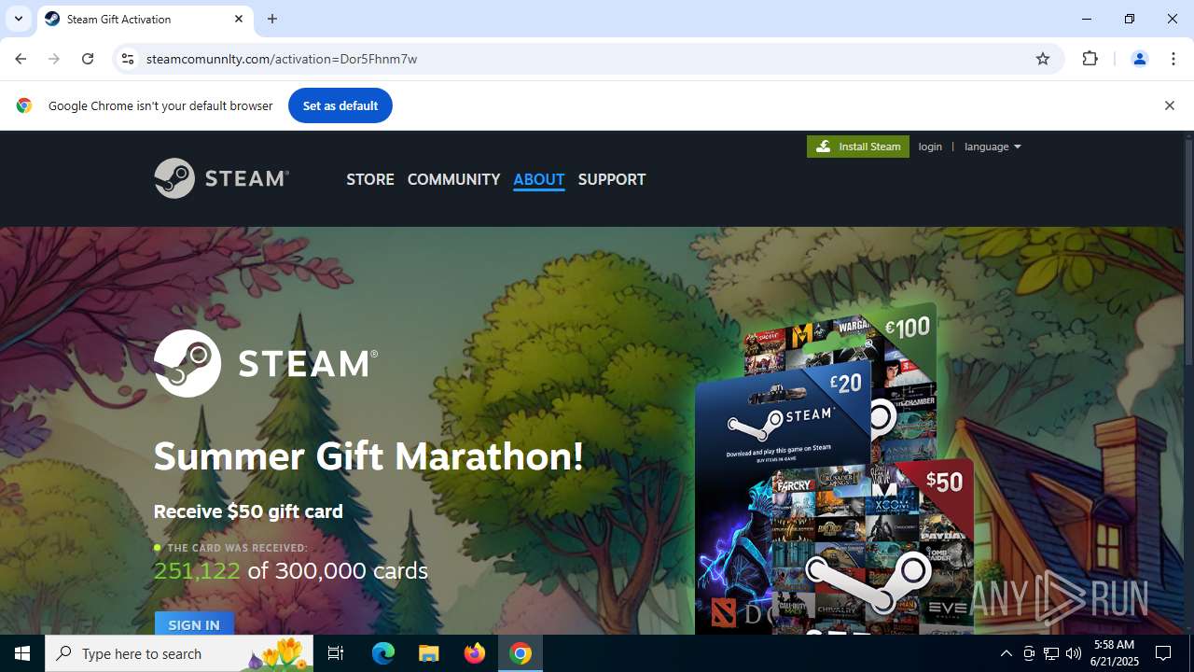Viewport: 1194px width, 672px height.
Task: Open the COMMUNITY menu item
Action: click(x=453, y=179)
